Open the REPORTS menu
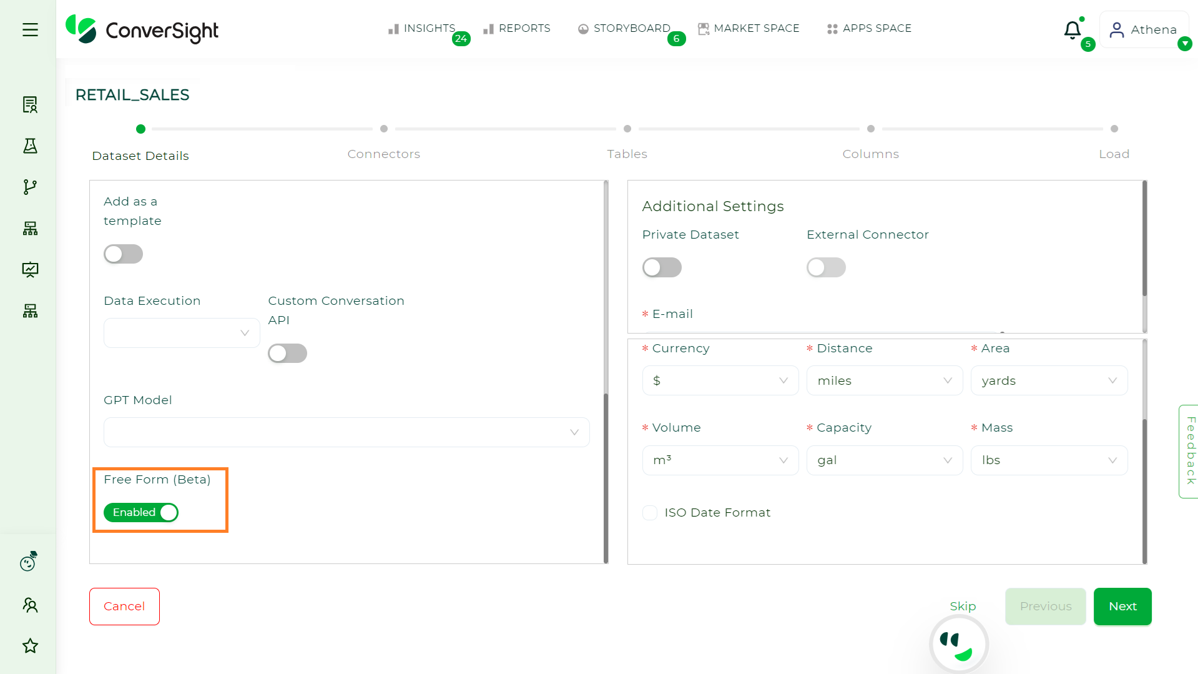The width and height of the screenshot is (1198, 674). pos(517,28)
